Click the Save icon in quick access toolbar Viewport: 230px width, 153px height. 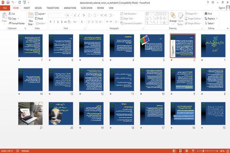point(8,2)
